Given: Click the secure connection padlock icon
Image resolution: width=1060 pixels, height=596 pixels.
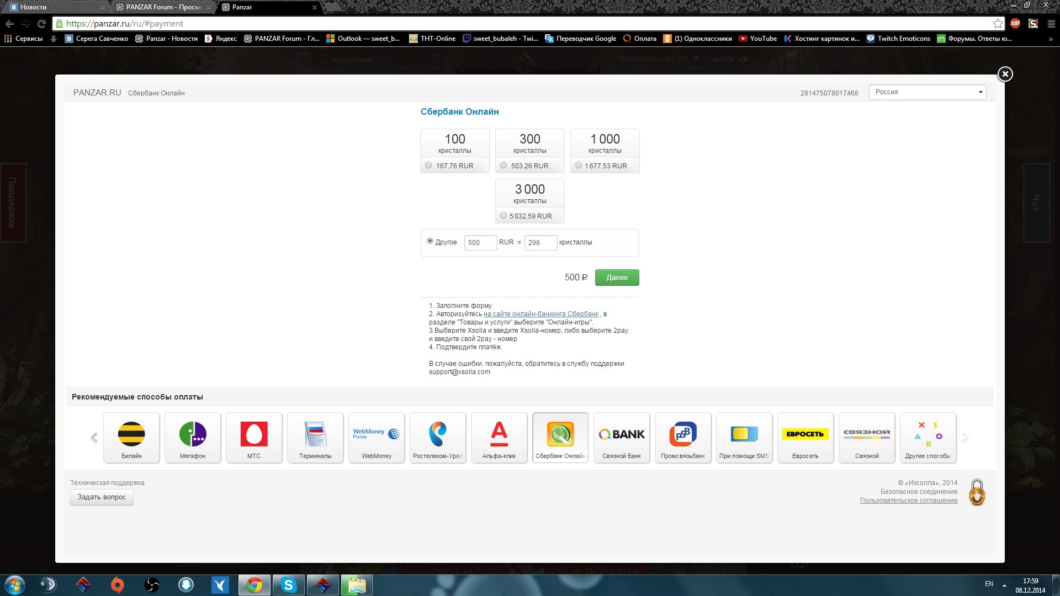Looking at the screenshot, I should pos(977,492).
